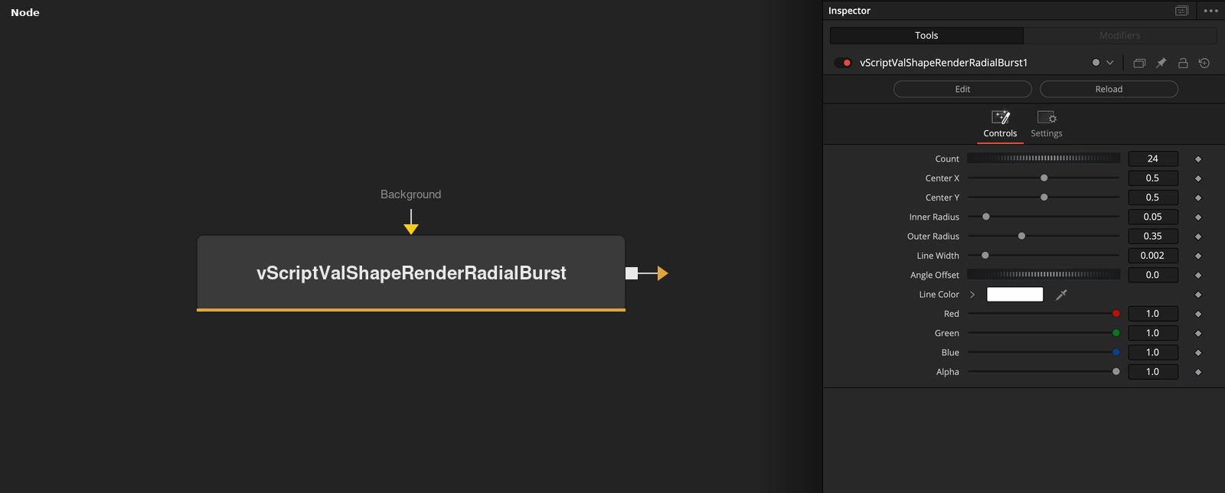Image resolution: width=1225 pixels, height=493 pixels.
Task: Select the Line Color eyedropper picker
Action: pyautogui.click(x=1061, y=295)
